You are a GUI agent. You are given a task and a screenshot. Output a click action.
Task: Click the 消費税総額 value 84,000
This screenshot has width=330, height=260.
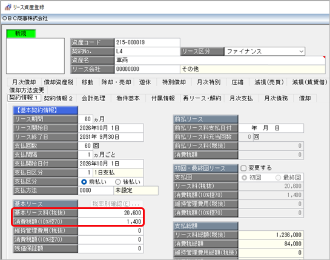271,244
